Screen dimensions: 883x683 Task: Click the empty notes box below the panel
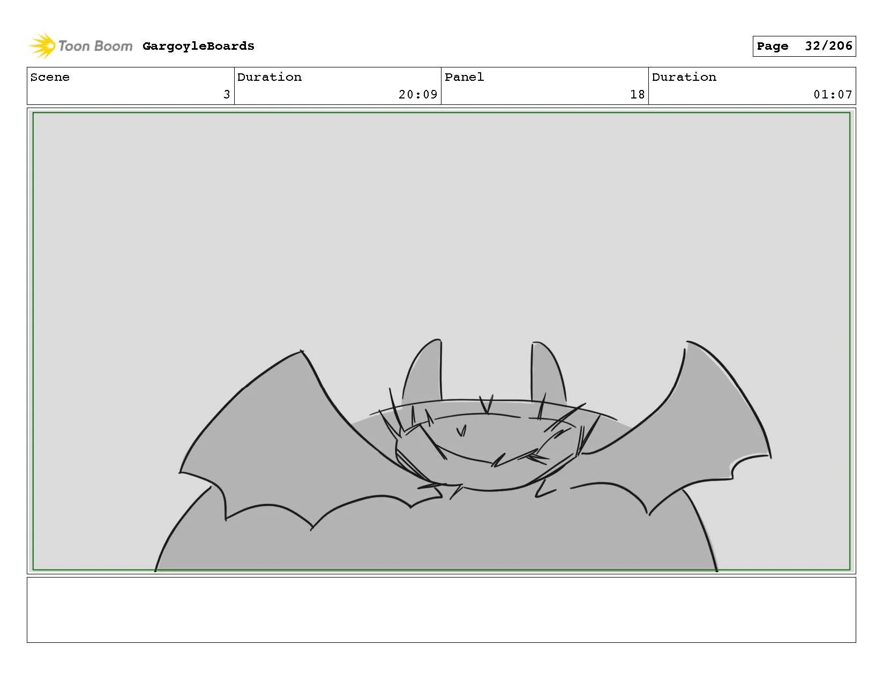click(441, 610)
